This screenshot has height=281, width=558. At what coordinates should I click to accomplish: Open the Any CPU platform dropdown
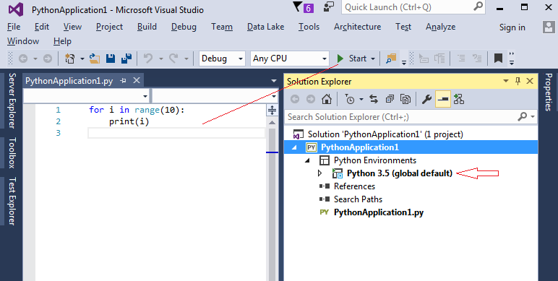[x=290, y=59]
